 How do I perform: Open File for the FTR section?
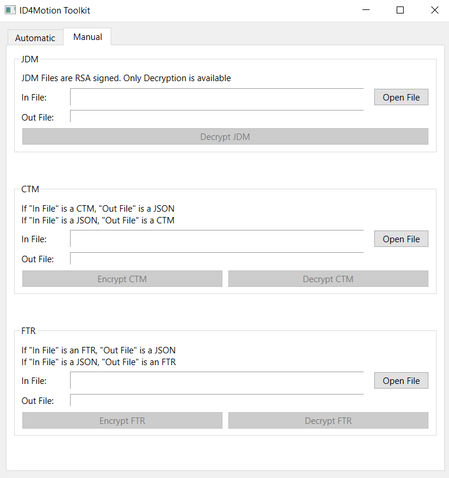point(401,381)
